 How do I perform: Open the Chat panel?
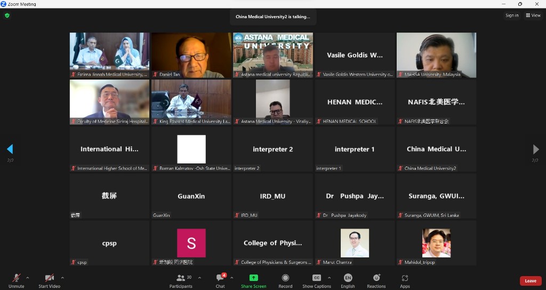tap(220, 281)
